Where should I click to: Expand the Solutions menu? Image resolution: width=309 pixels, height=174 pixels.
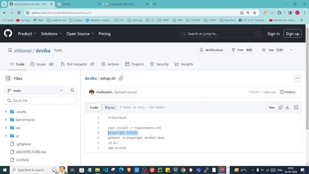point(51,34)
